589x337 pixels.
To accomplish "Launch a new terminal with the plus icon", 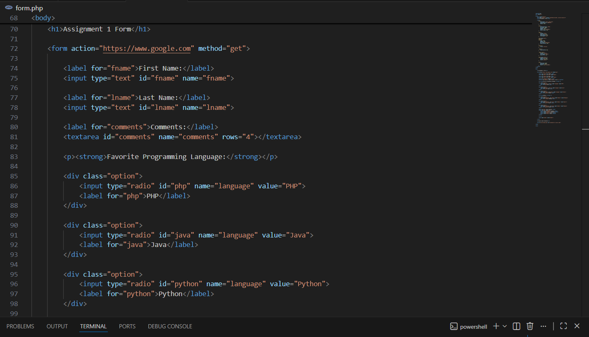I will click(x=496, y=326).
